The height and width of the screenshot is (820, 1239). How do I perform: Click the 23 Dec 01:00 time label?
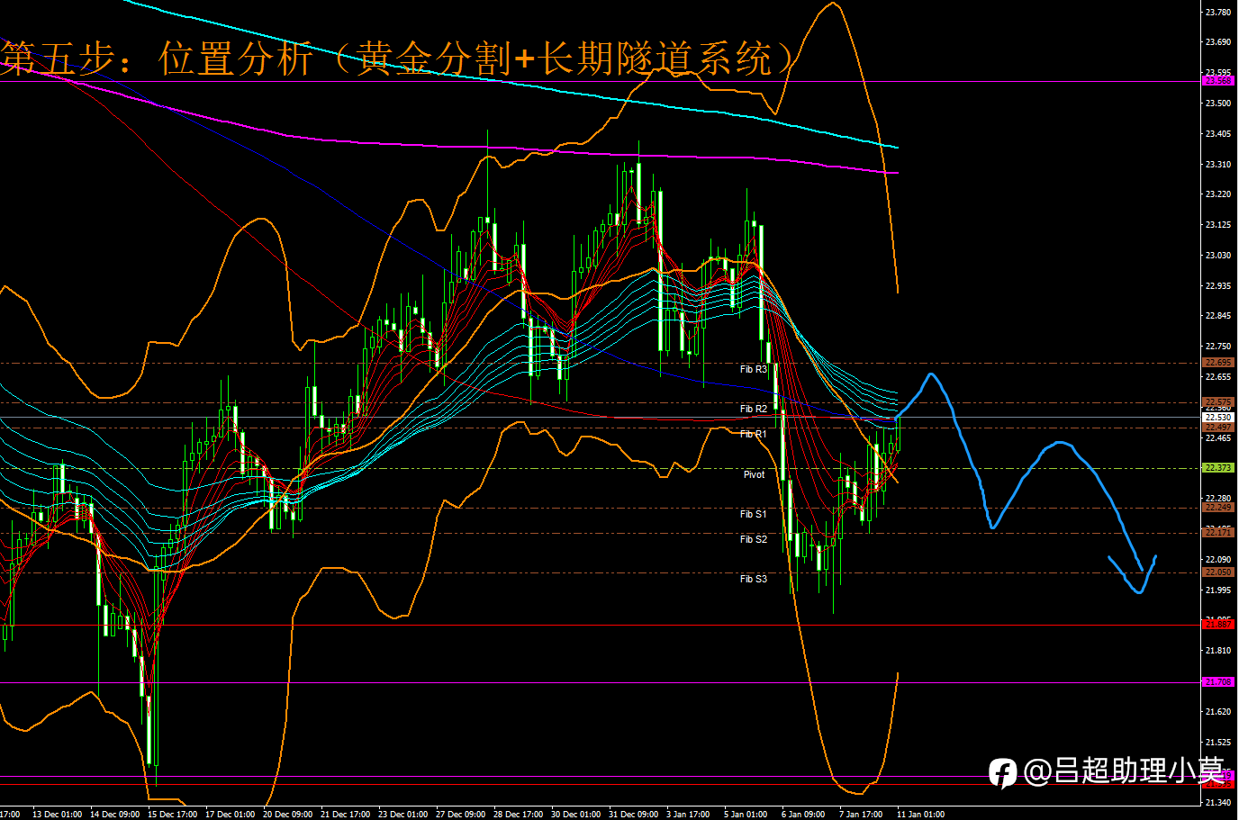[403, 815]
